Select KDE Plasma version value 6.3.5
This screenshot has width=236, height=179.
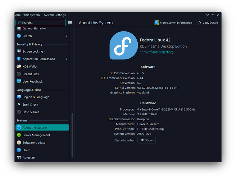pyautogui.click(x=140, y=73)
